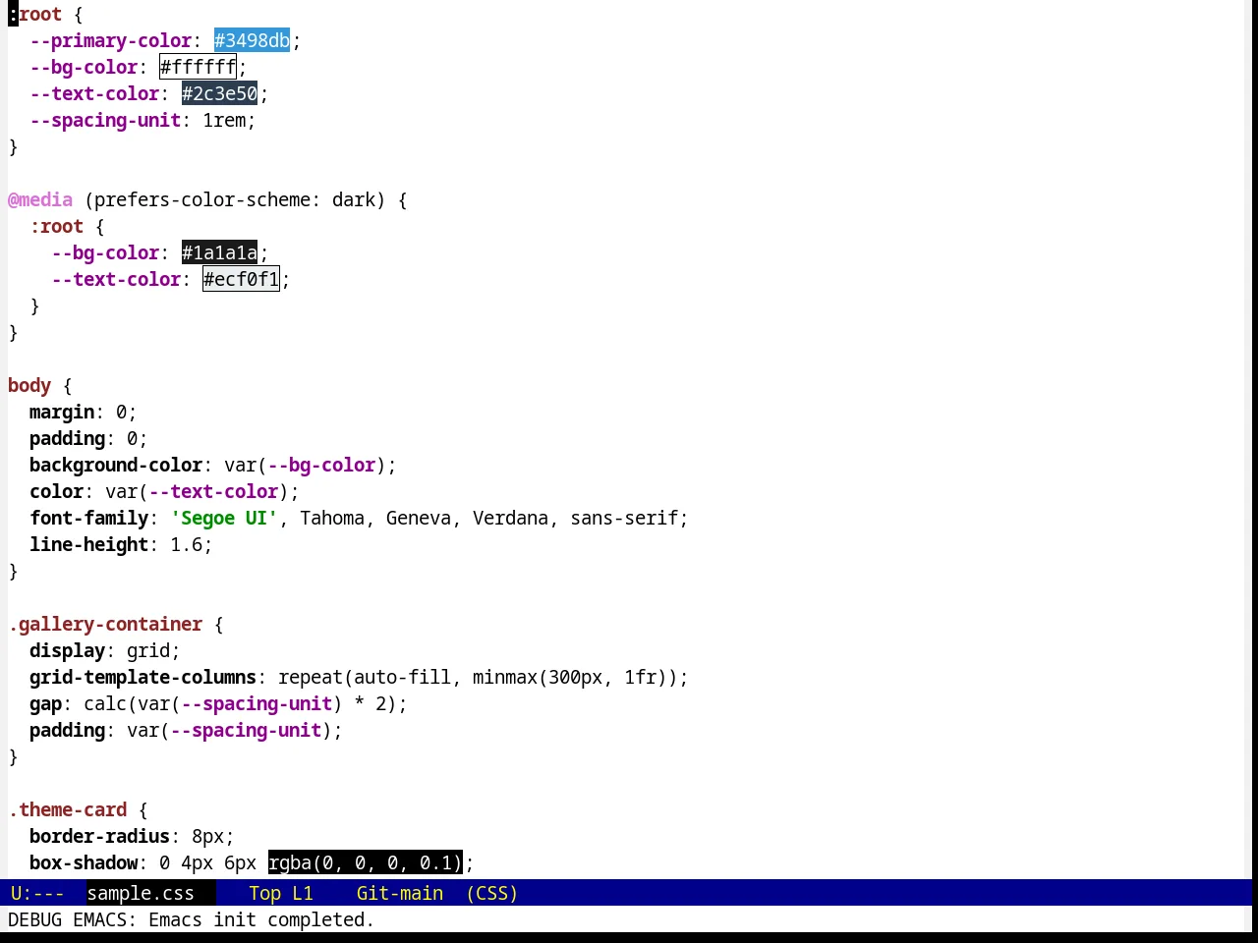Place cursor on --spacing-unit declaration in :root
The image size is (1258, 943).
[105, 120]
